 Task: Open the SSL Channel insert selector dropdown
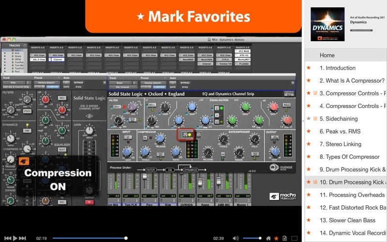[123, 87]
